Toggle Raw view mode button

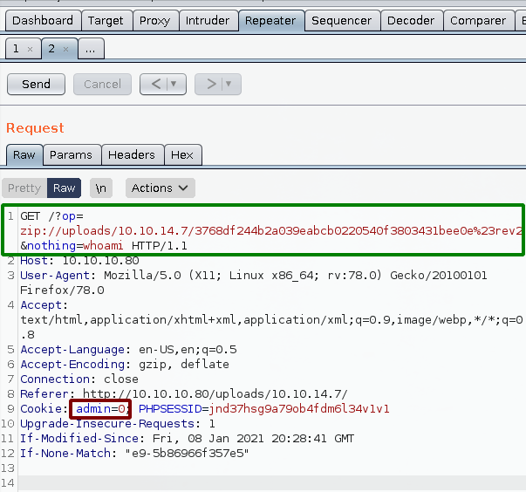(64, 188)
